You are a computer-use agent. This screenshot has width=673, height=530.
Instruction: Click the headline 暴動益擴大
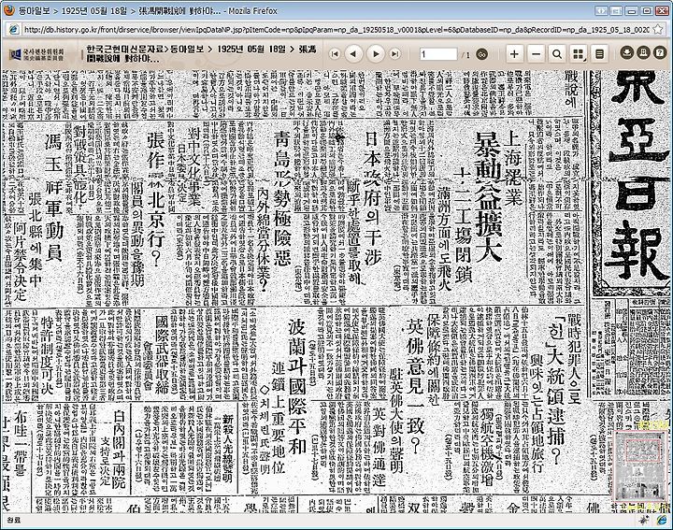pyautogui.click(x=488, y=196)
